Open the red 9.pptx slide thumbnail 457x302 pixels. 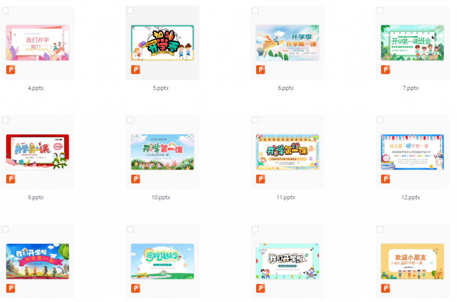pos(37,152)
